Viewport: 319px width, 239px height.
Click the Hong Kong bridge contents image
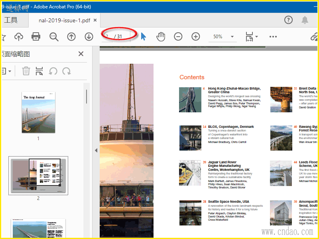tap(190, 100)
